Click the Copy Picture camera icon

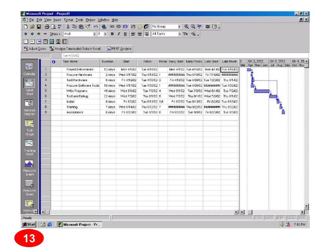[x=208, y=27]
